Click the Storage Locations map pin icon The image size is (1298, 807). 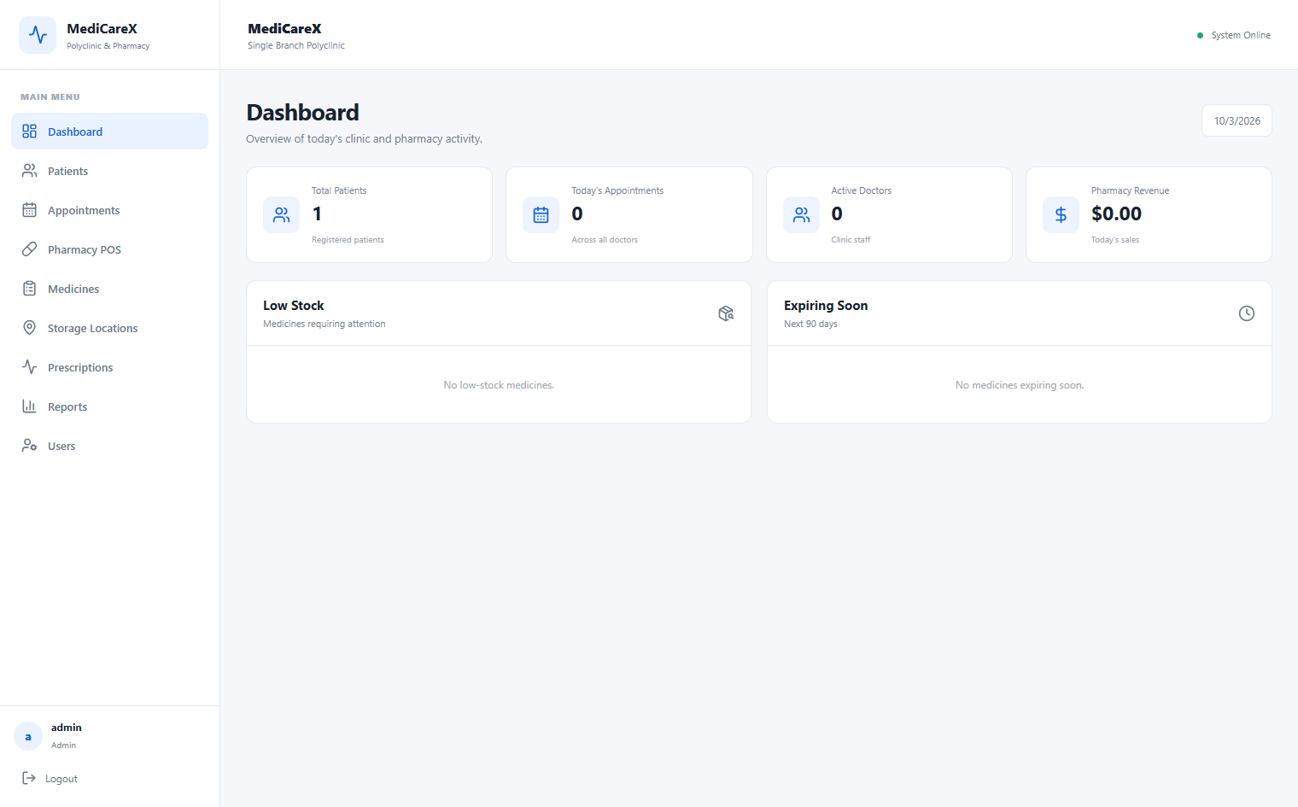29,328
